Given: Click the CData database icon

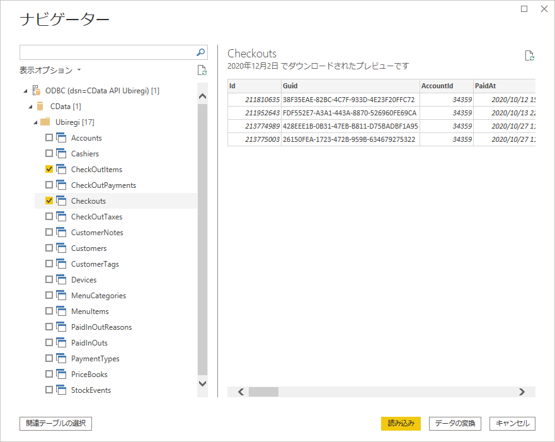Looking at the screenshot, I should (40, 107).
